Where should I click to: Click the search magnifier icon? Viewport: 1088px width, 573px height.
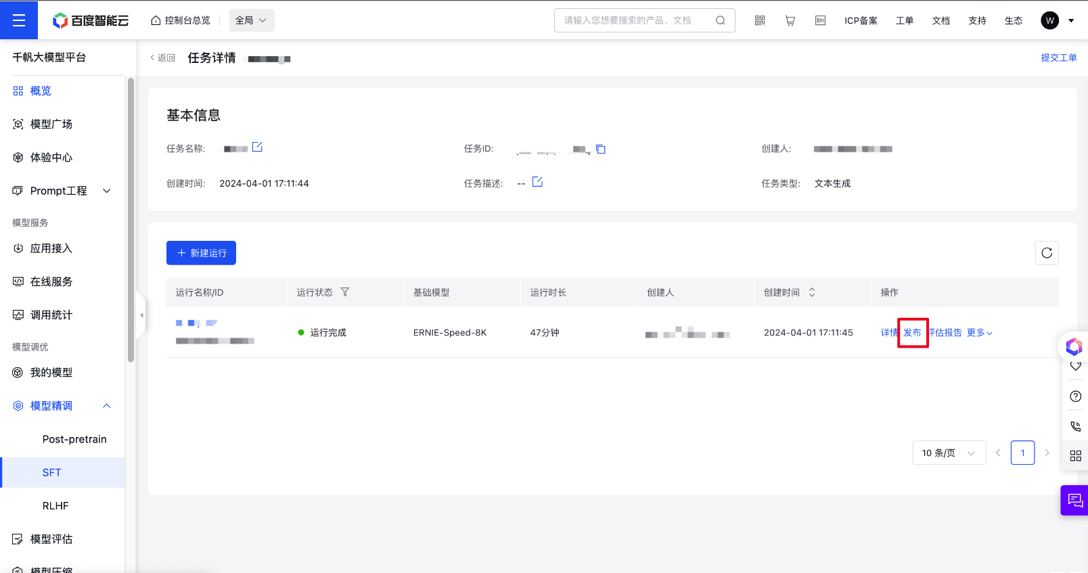pos(721,20)
